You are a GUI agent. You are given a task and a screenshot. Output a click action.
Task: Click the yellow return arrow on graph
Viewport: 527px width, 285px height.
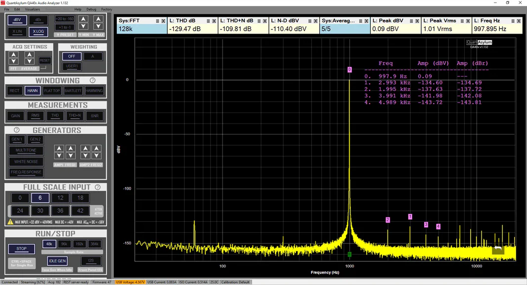coord(498,249)
